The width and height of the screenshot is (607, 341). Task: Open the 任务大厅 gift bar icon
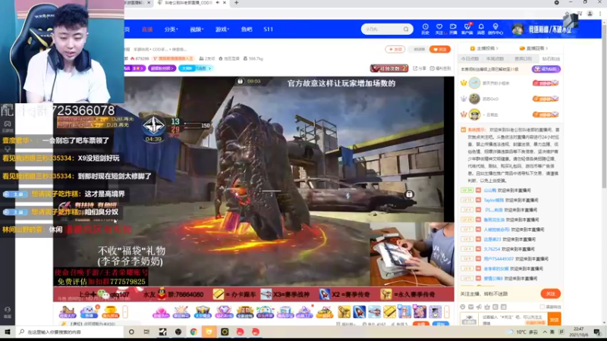click(x=67, y=311)
